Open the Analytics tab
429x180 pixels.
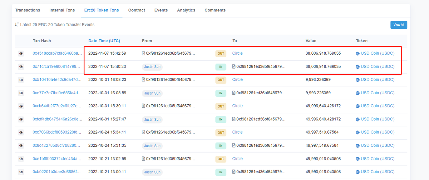(x=186, y=10)
